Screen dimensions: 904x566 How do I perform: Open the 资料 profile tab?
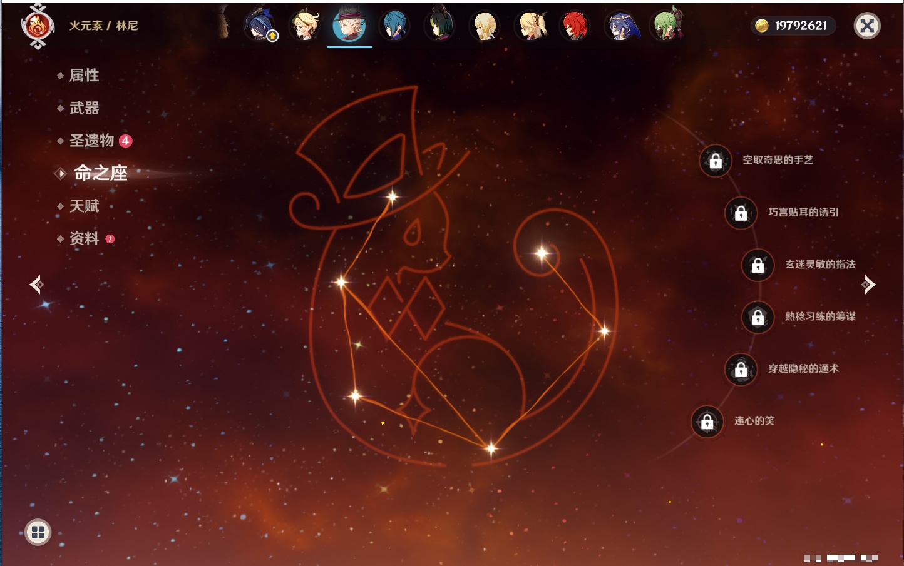pyautogui.click(x=84, y=238)
